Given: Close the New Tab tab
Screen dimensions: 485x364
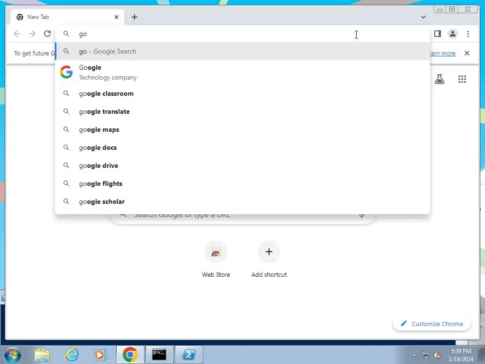Looking at the screenshot, I should 117,17.
